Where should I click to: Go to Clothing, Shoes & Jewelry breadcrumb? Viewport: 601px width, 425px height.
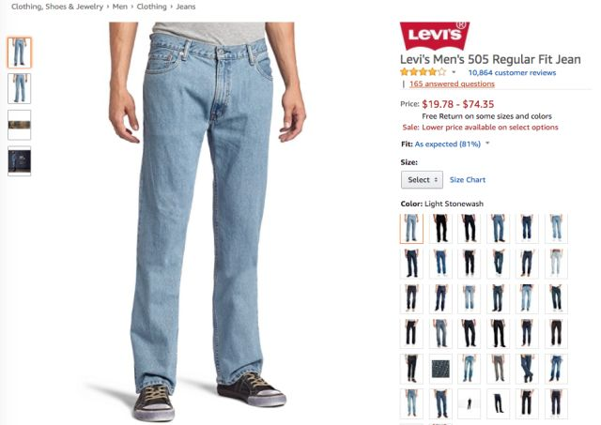57,7
